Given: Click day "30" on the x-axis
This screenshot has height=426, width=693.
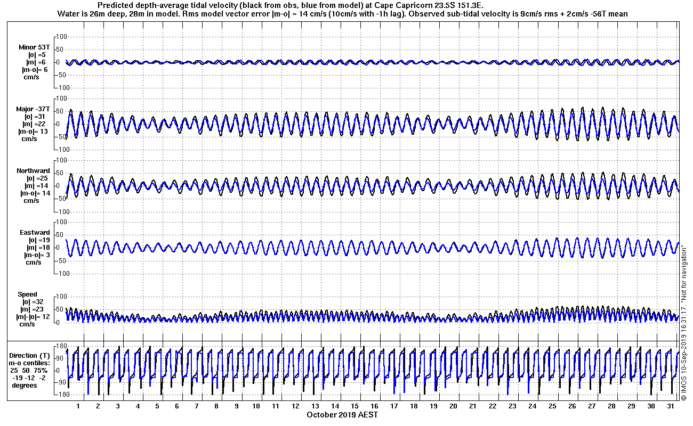Looking at the screenshot, I should click(651, 406).
